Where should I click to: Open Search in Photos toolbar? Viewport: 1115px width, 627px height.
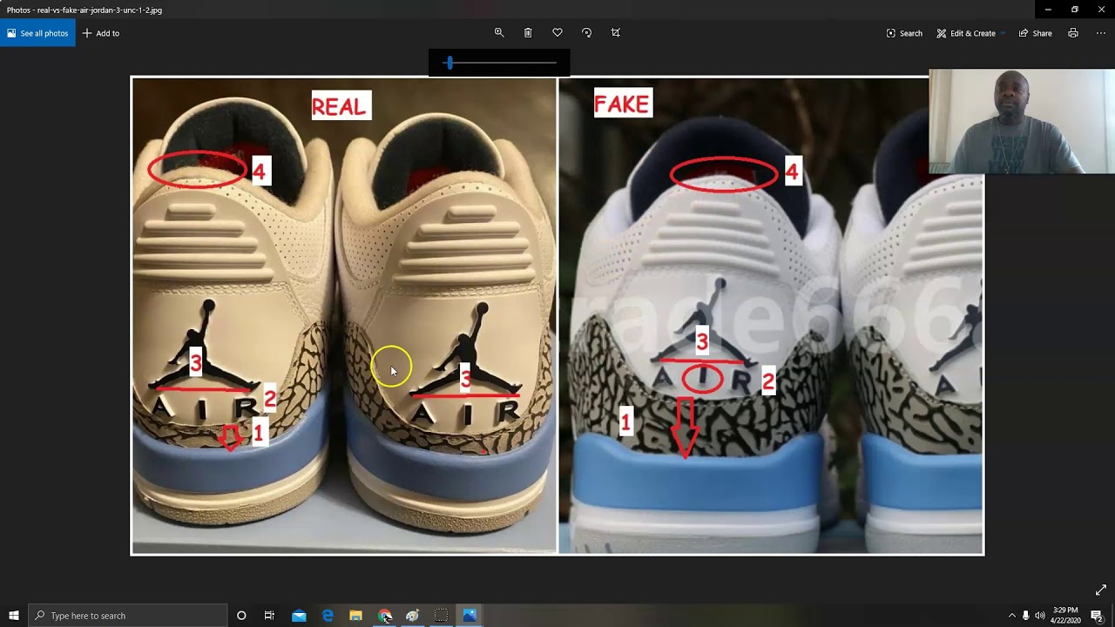(x=904, y=33)
